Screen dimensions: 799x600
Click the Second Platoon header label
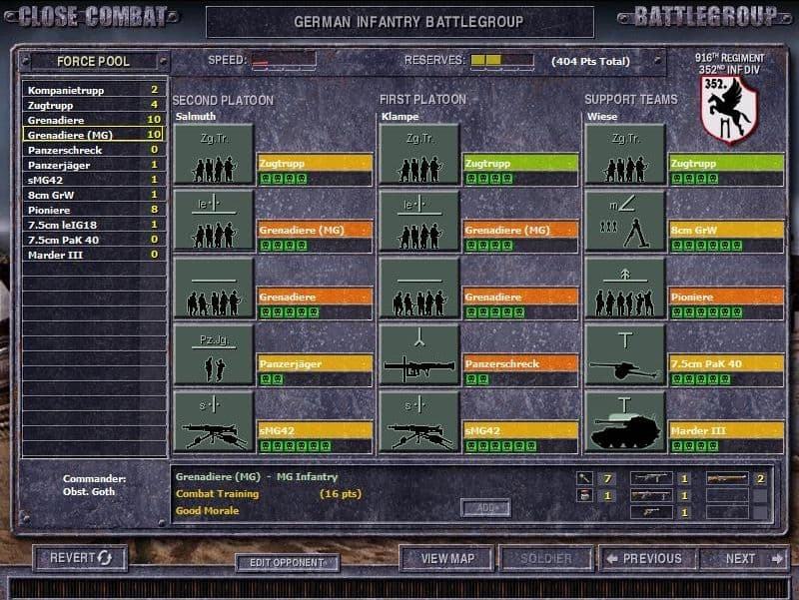click(223, 101)
